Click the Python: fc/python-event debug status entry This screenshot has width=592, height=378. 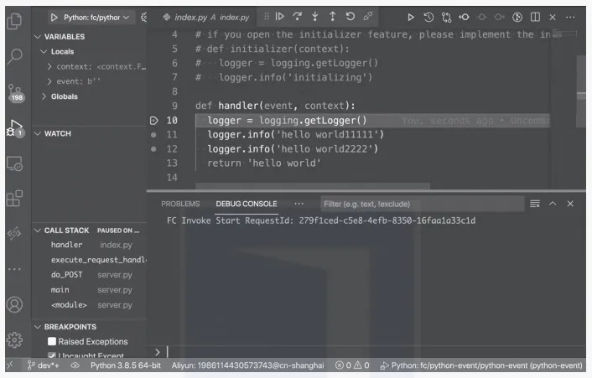coord(481,365)
